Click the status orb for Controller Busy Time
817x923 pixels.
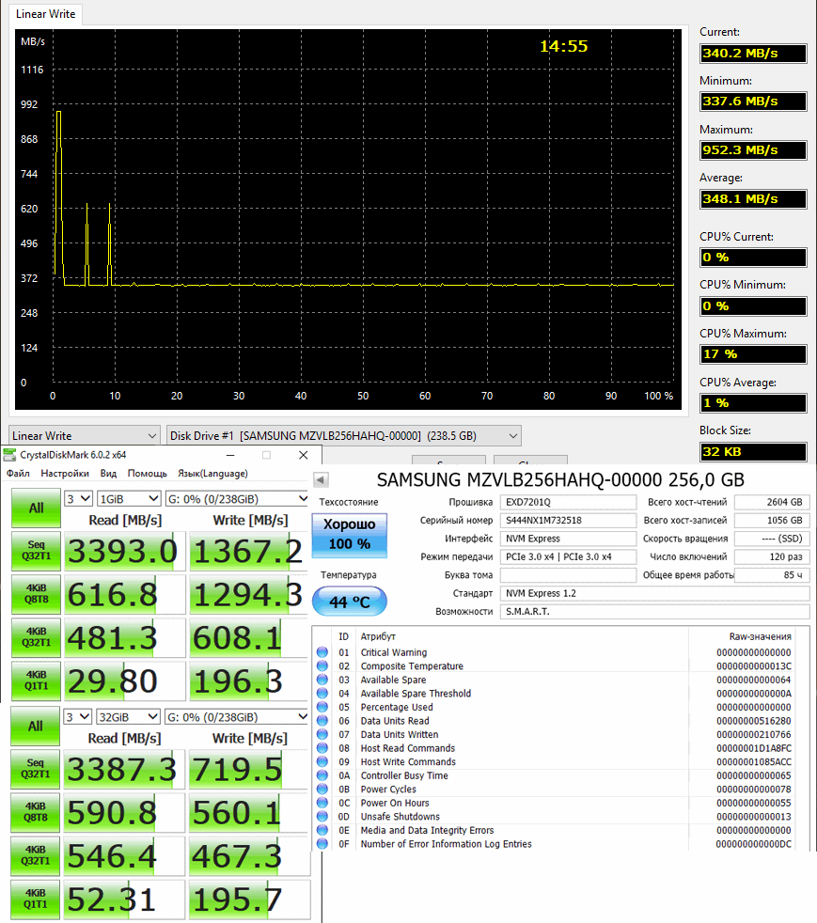322,775
